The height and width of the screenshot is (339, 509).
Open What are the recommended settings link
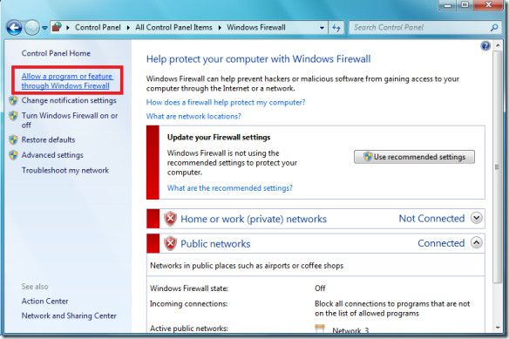click(230, 188)
